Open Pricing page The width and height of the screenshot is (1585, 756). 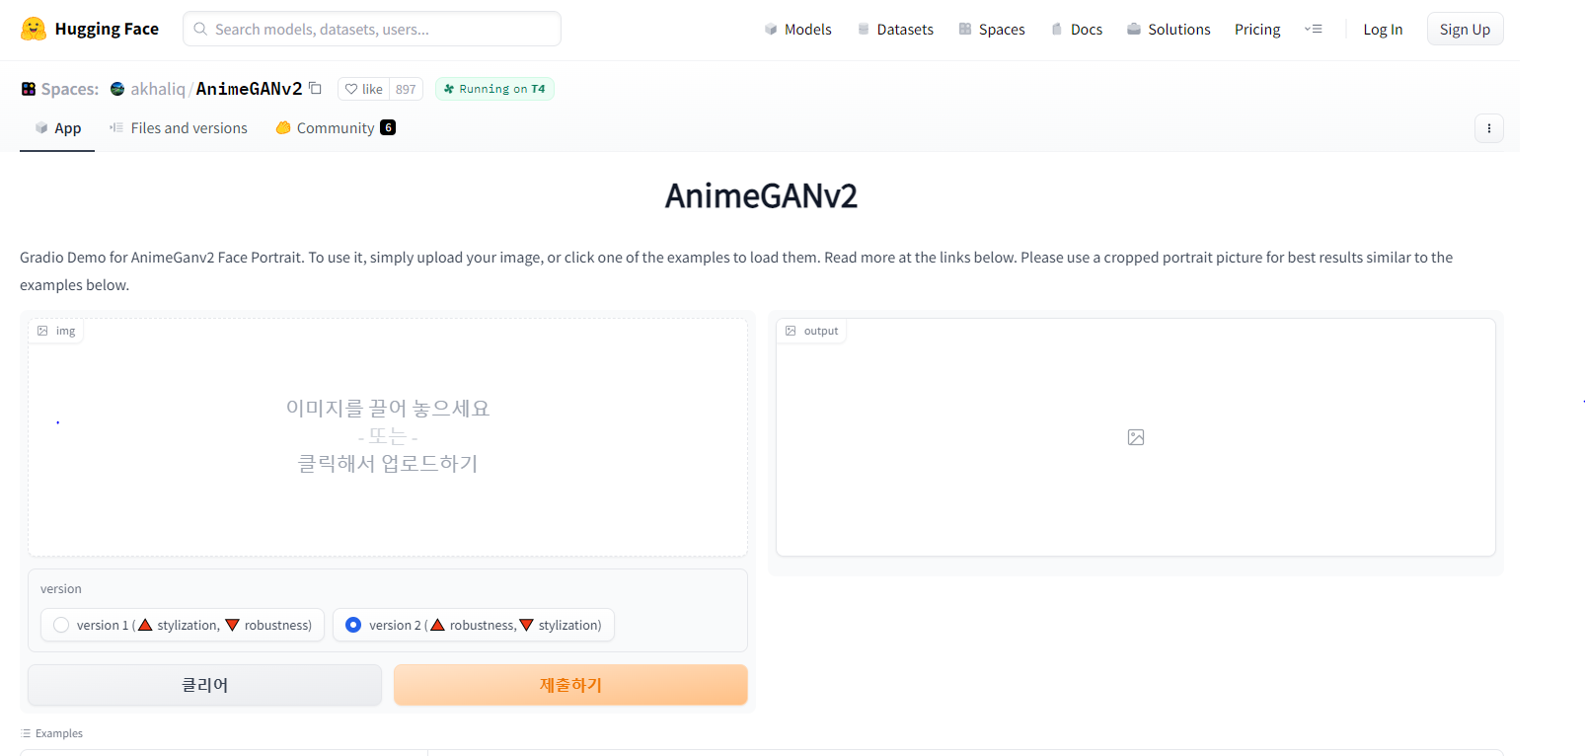[x=1257, y=30]
